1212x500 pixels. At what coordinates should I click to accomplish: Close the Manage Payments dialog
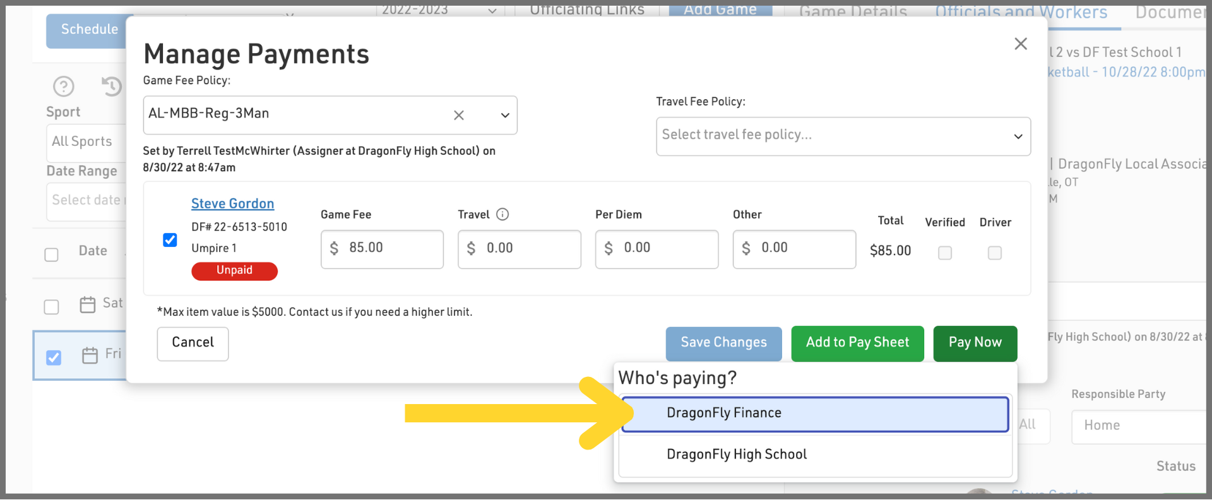pos(1020,44)
